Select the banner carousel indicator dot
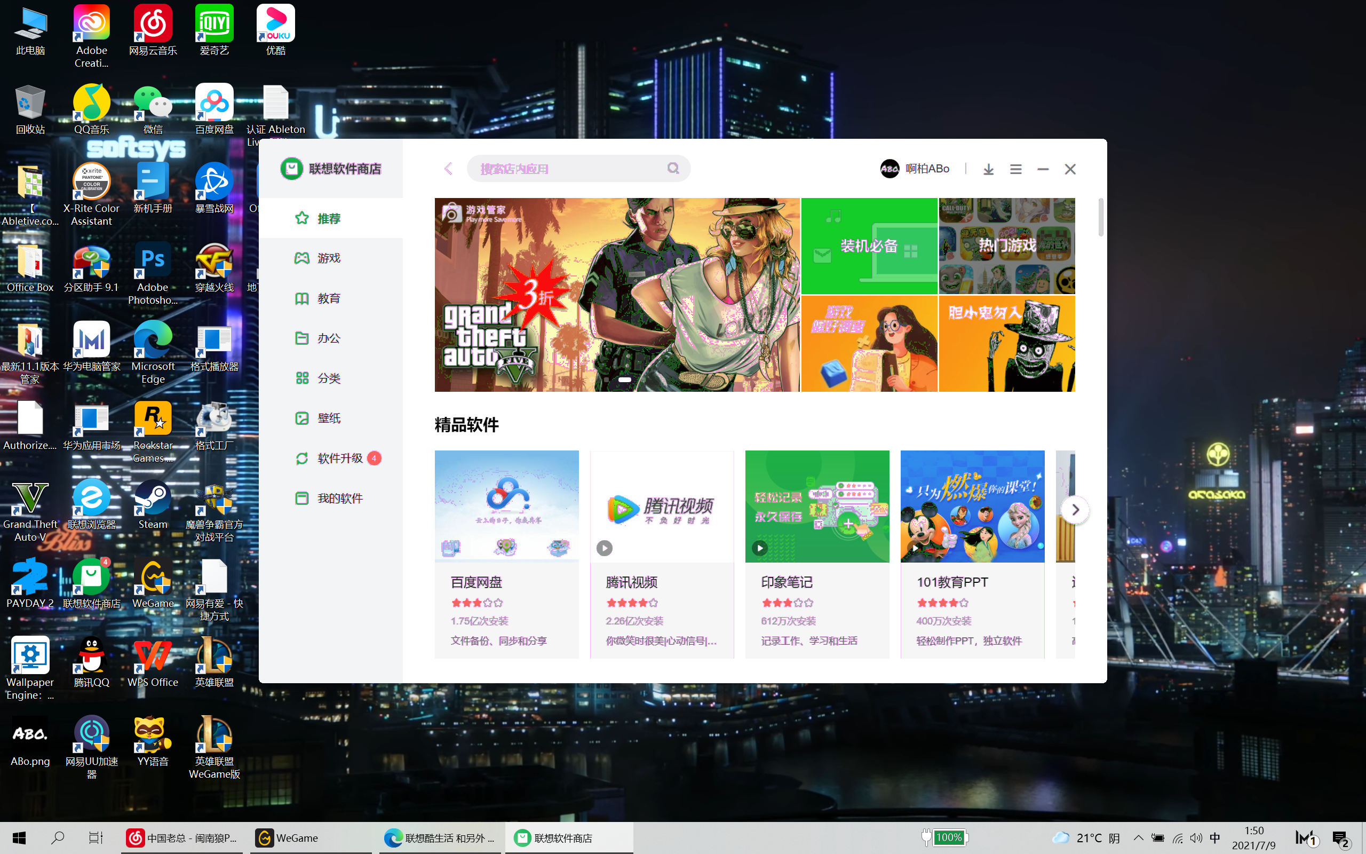The height and width of the screenshot is (854, 1366). coord(624,379)
